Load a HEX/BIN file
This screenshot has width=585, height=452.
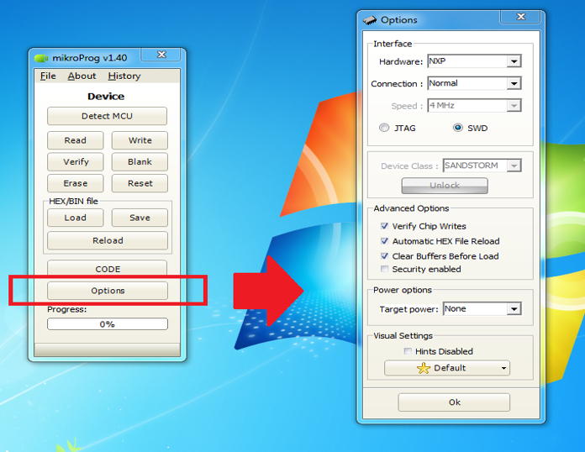[76, 218]
